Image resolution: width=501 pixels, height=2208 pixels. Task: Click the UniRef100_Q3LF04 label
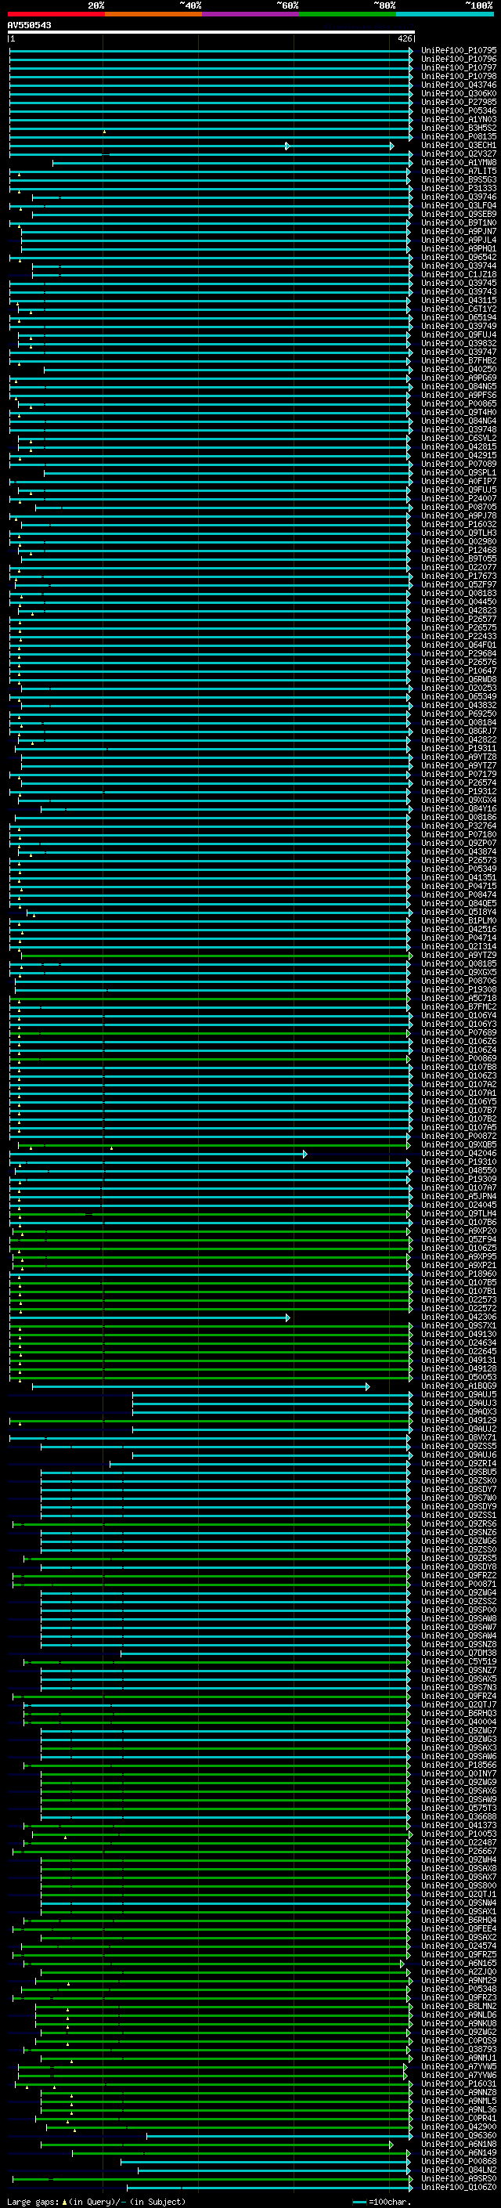459,206
